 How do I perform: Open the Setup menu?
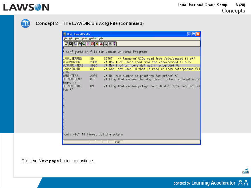pyautogui.click(x=84, y=38)
